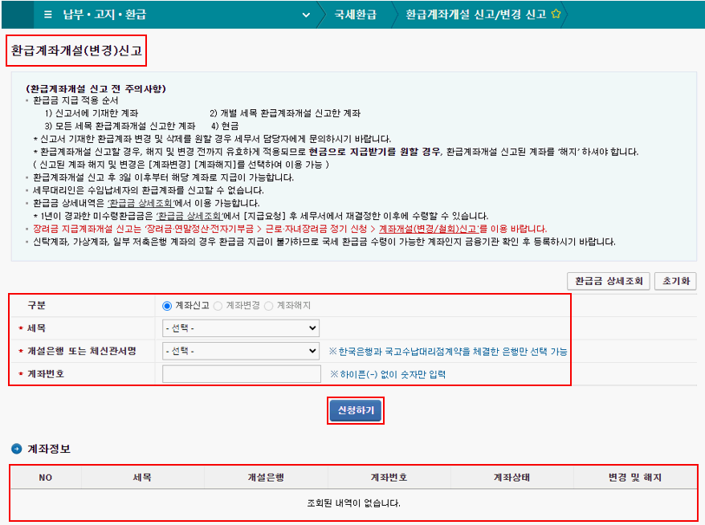Click the 신청하기 submit button
The height and width of the screenshot is (525, 705).
355,409
